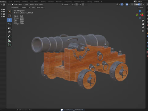Switch to Rendering workspace tab
148x111 pixels.
59,2
